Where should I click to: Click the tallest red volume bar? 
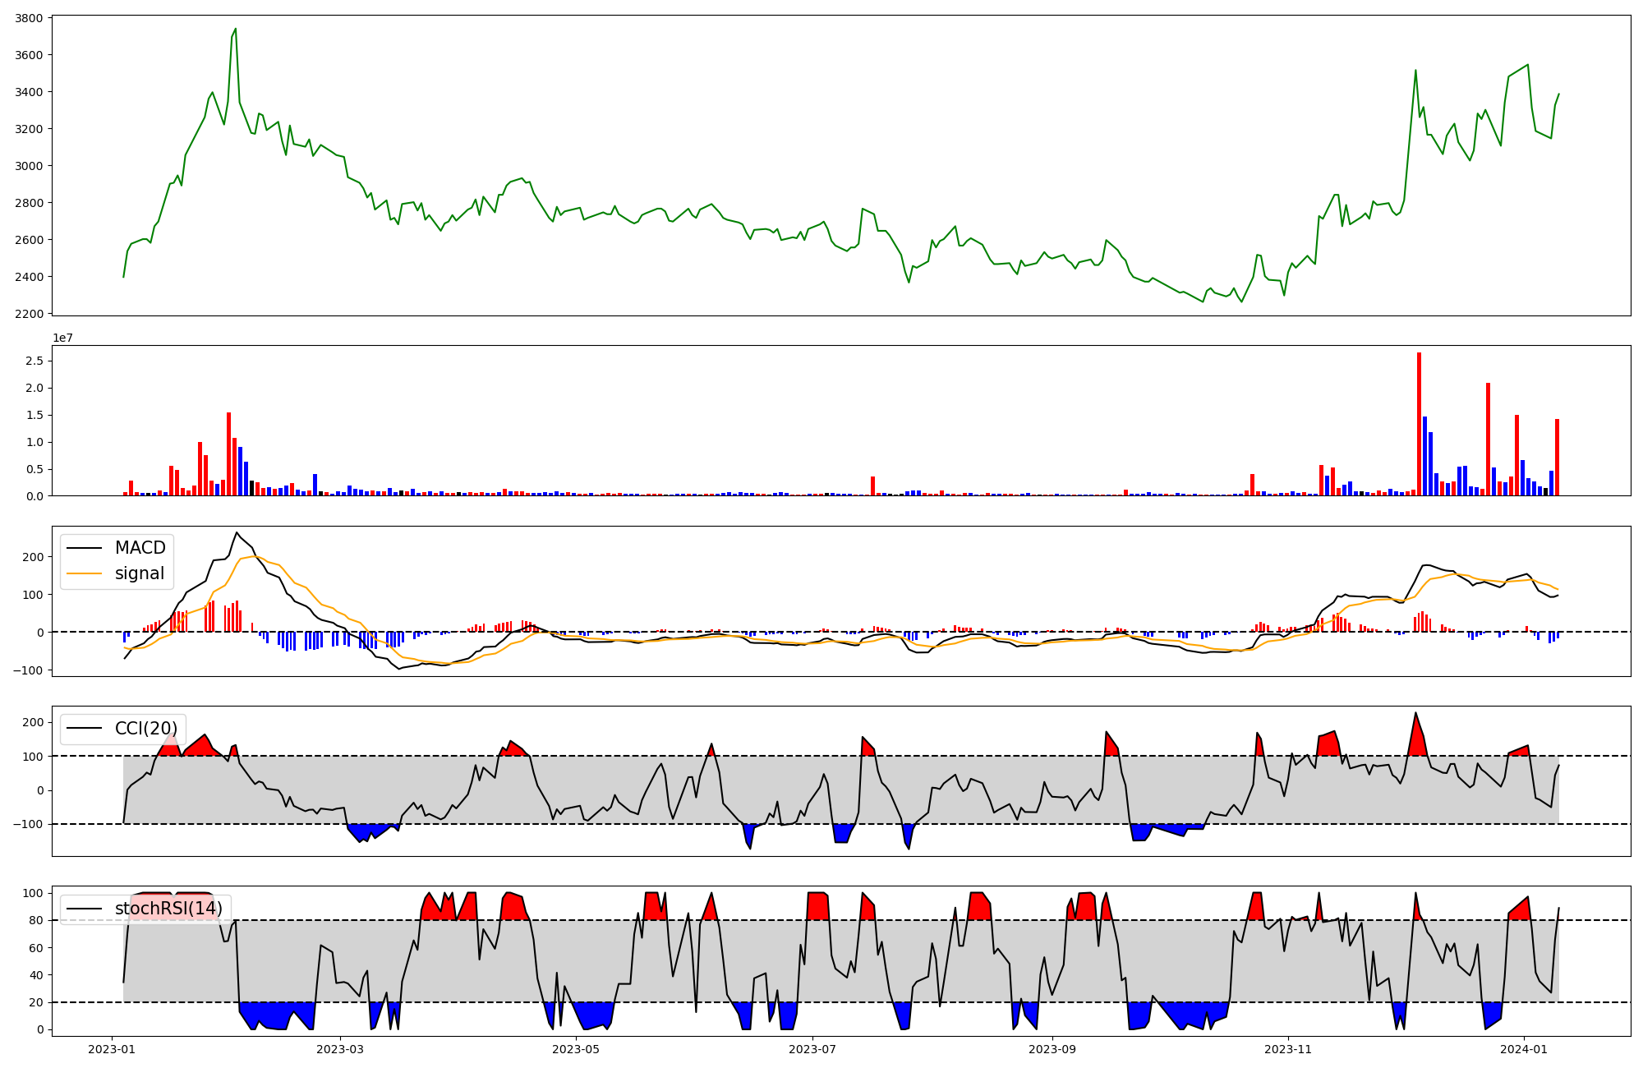1419,424
